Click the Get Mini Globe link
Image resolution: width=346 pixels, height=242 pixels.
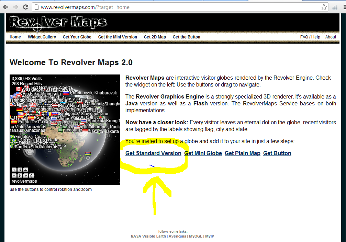coord(203,153)
